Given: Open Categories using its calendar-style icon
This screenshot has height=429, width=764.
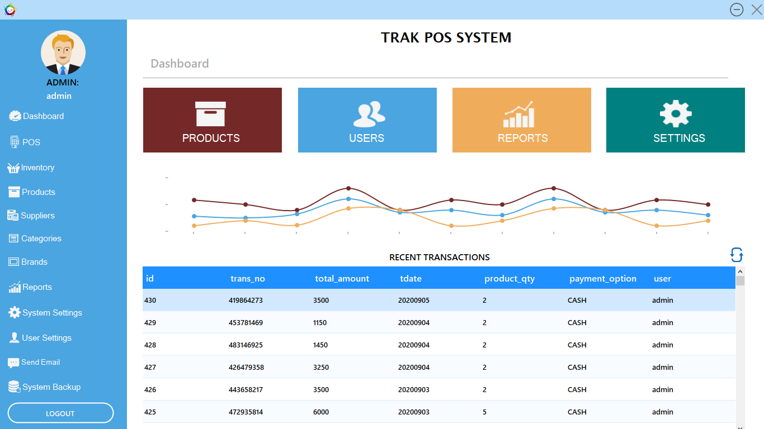Looking at the screenshot, I should pos(13,238).
